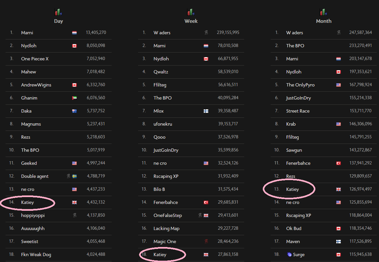Open Fkn Weak Dog player name
379x262 pixels.
[36, 254]
